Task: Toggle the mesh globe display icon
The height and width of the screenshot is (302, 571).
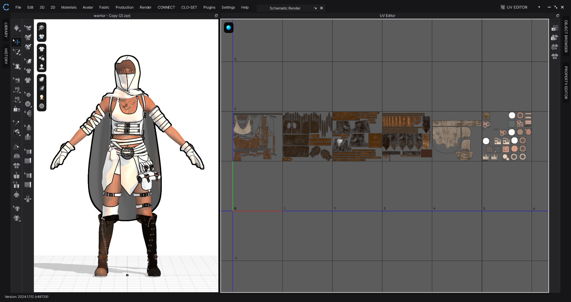Action: point(42,106)
